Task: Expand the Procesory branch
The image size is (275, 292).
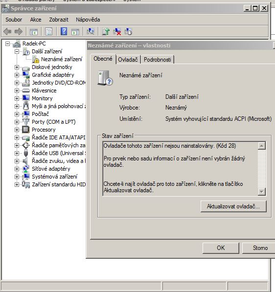Action: (17, 130)
